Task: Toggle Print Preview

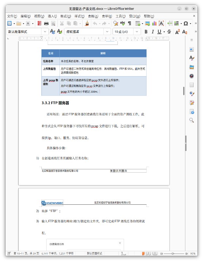Action: [x=53, y=23]
